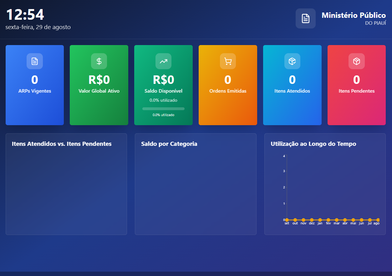This screenshot has width=392, height=276.
Task: Click the 'dez' data point on the chart
Action: 312,220
